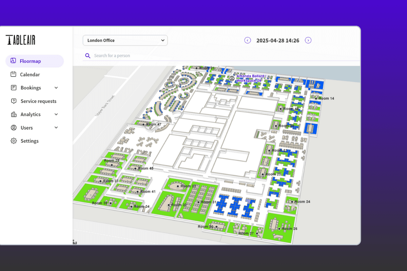Expand the Analytics section chevron
Screen dimensions: 407x271
[56, 114]
